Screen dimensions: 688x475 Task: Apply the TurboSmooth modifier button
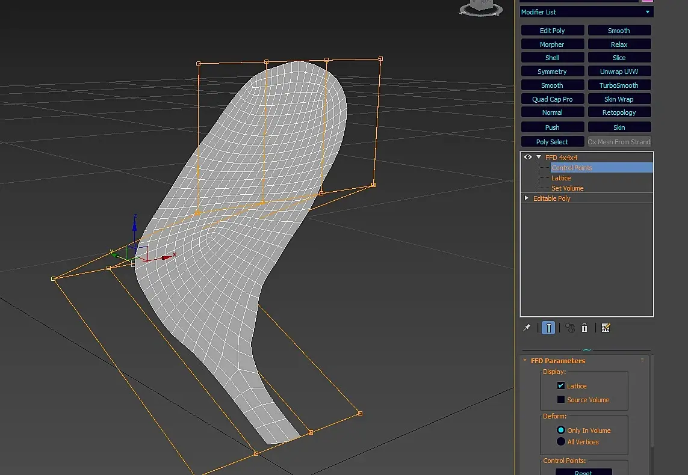coord(619,85)
